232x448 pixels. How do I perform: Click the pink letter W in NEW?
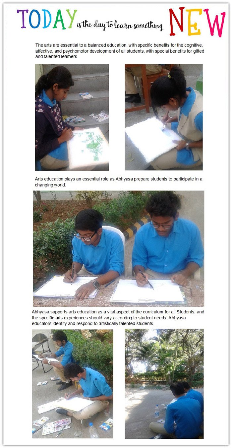tap(214, 23)
